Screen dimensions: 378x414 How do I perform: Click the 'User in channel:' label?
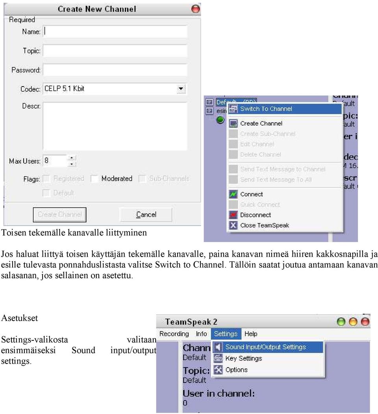(x=219, y=394)
